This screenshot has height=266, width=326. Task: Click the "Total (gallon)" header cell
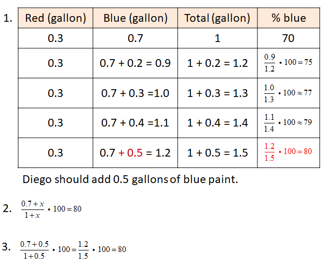pyautogui.click(x=218, y=19)
